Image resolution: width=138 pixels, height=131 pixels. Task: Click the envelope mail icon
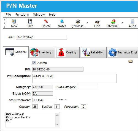tap(130, 61)
